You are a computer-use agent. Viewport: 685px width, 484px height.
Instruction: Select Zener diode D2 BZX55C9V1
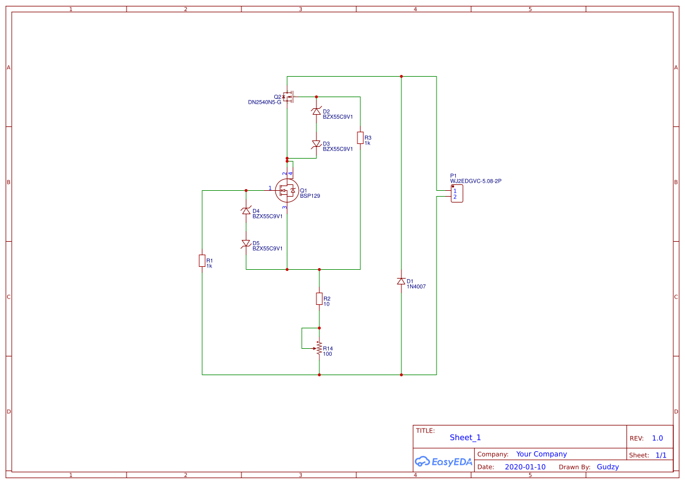[316, 110]
